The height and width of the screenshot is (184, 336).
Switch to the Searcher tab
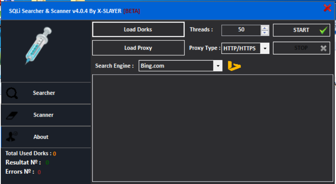44,93
